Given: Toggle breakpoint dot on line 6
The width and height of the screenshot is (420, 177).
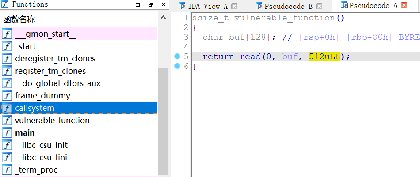Looking at the screenshot, I should pos(178,66).
